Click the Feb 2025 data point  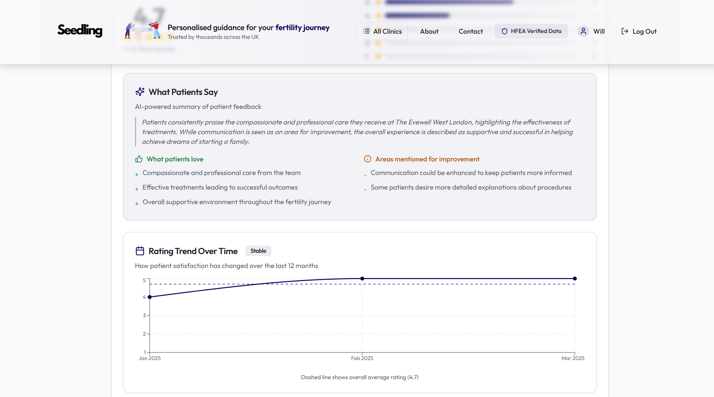coord(362,278)
